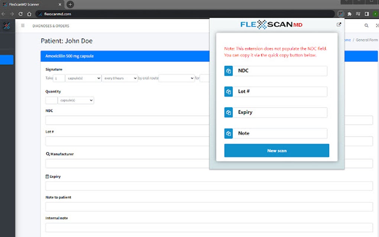Viewport: 379px width, 237px height.
Task: Click the calendar icon next to Expiry label
Action: [47, 176]
